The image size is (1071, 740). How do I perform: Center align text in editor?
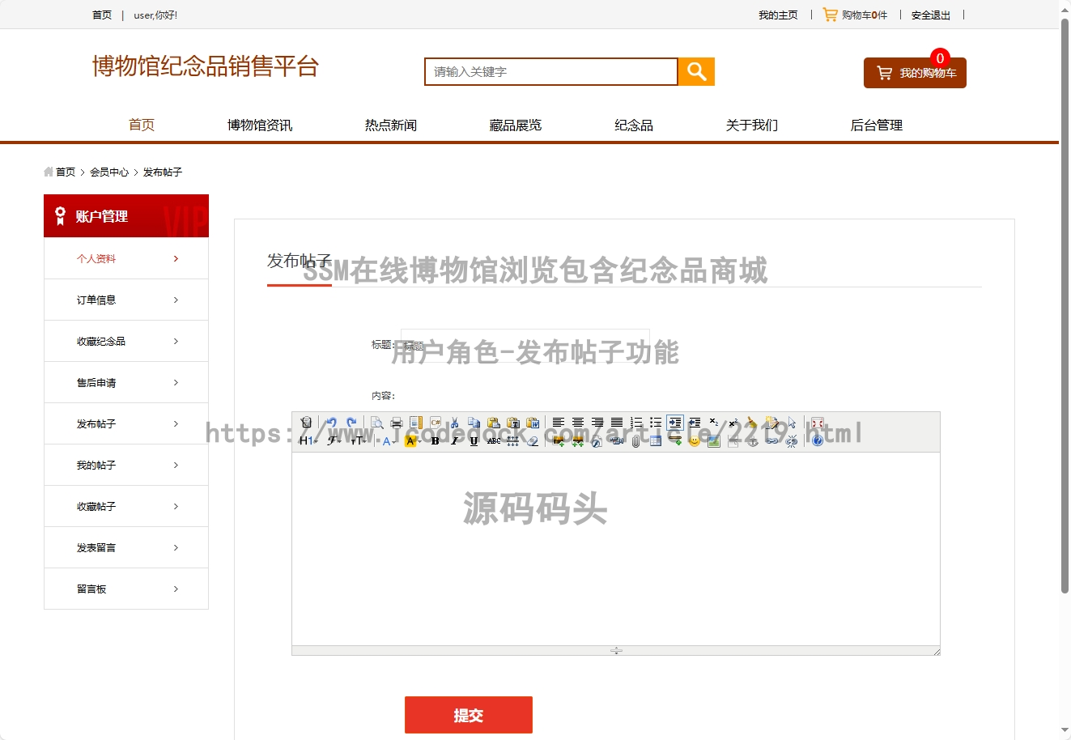[578, 423]
